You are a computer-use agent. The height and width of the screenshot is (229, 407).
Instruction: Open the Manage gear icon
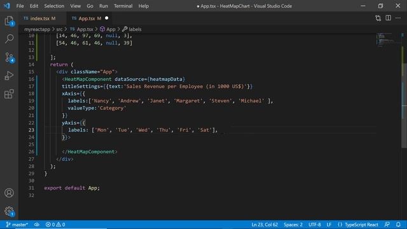point(9,211)
